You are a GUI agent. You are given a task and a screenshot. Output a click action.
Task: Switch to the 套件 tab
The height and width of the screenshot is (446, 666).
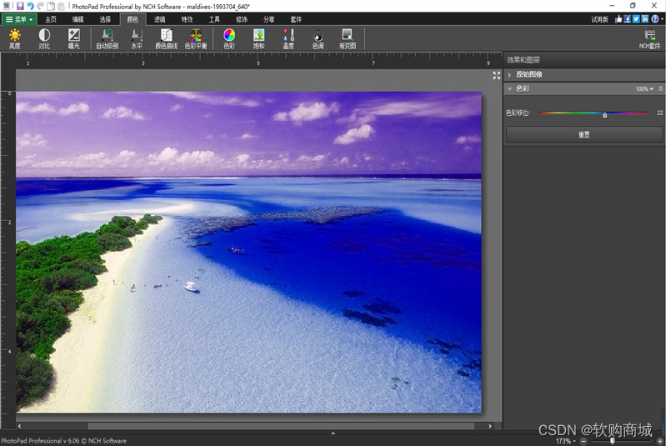[296, 19]
